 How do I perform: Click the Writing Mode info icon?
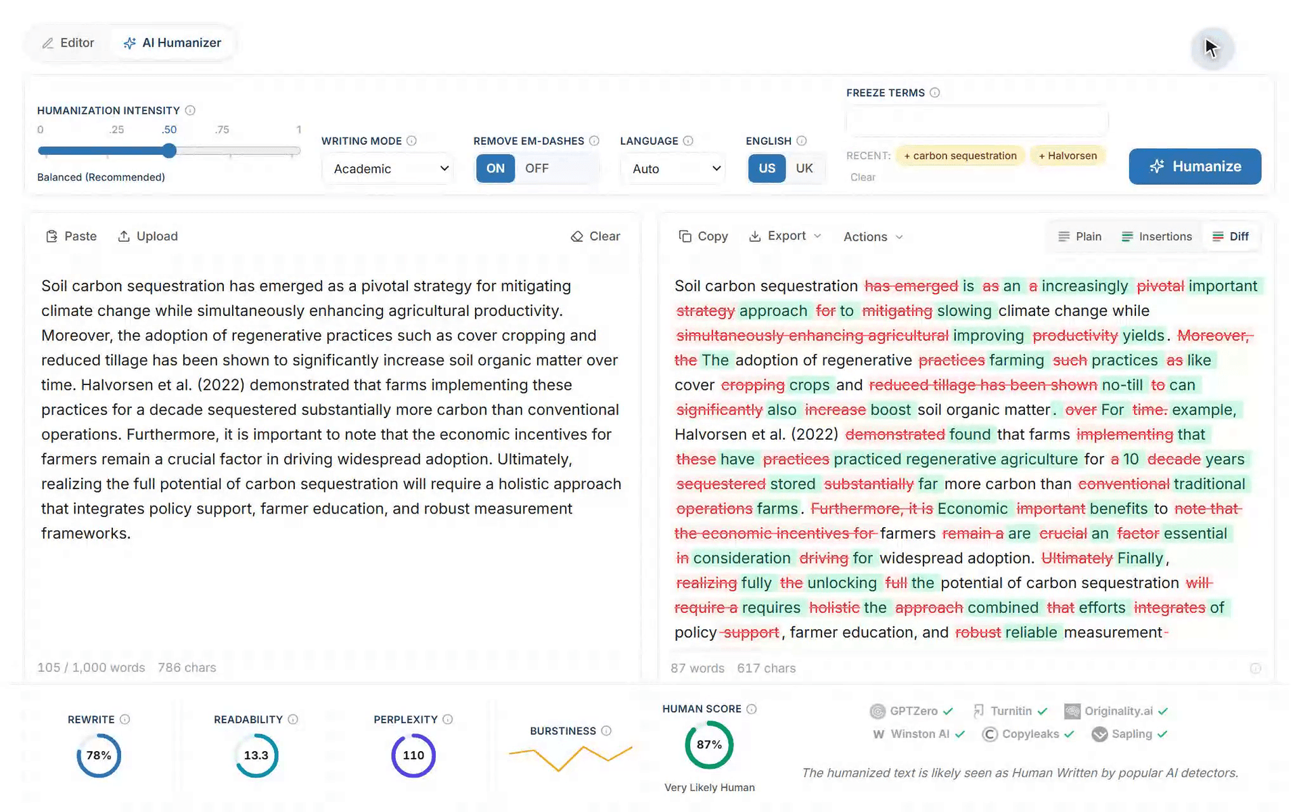point(411,141)
